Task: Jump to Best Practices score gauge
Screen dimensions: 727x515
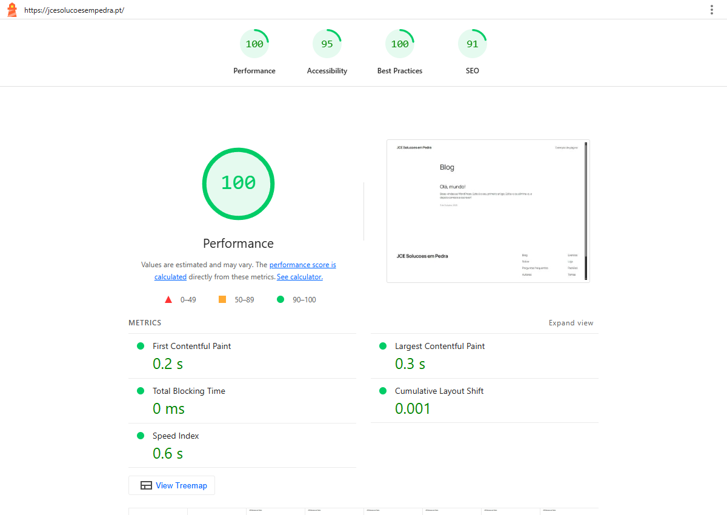Action: (x=400, y=52)
